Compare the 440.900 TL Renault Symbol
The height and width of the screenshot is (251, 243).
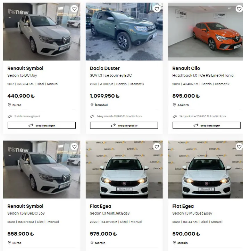click(x=42, y=125)
